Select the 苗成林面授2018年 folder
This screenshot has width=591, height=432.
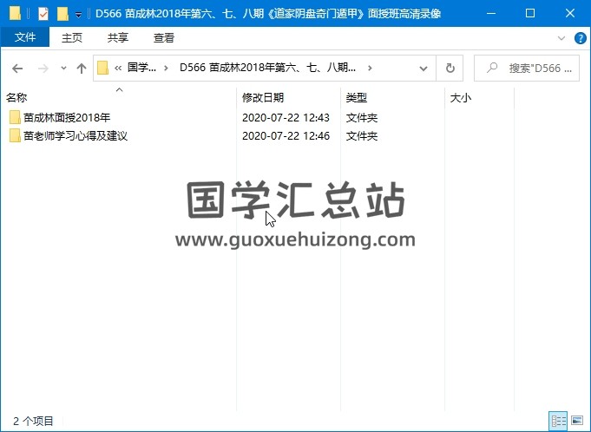(x=66, y=117)
